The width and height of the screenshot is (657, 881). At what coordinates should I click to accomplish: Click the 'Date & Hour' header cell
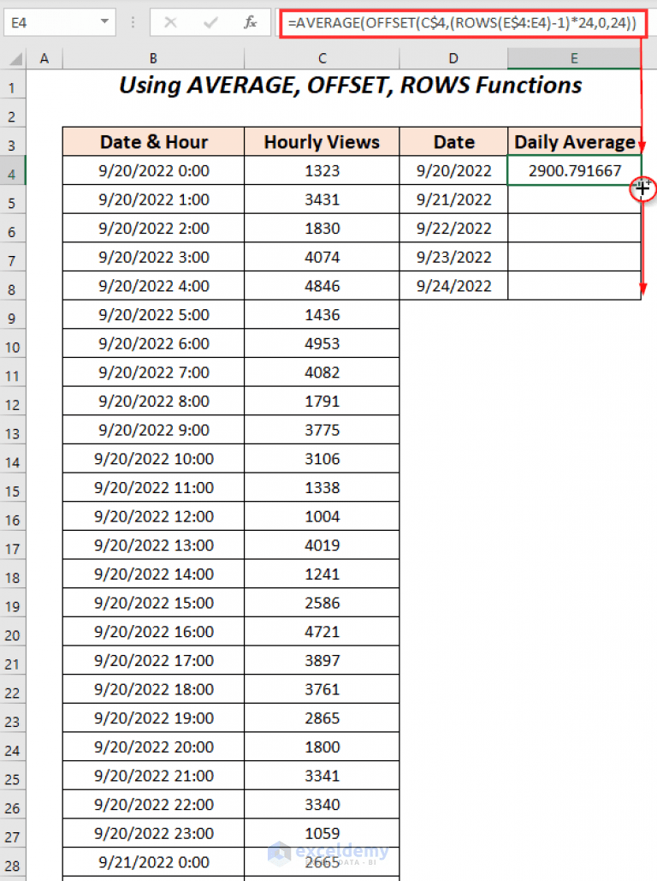pyautogui.click(x=153, y=141)
